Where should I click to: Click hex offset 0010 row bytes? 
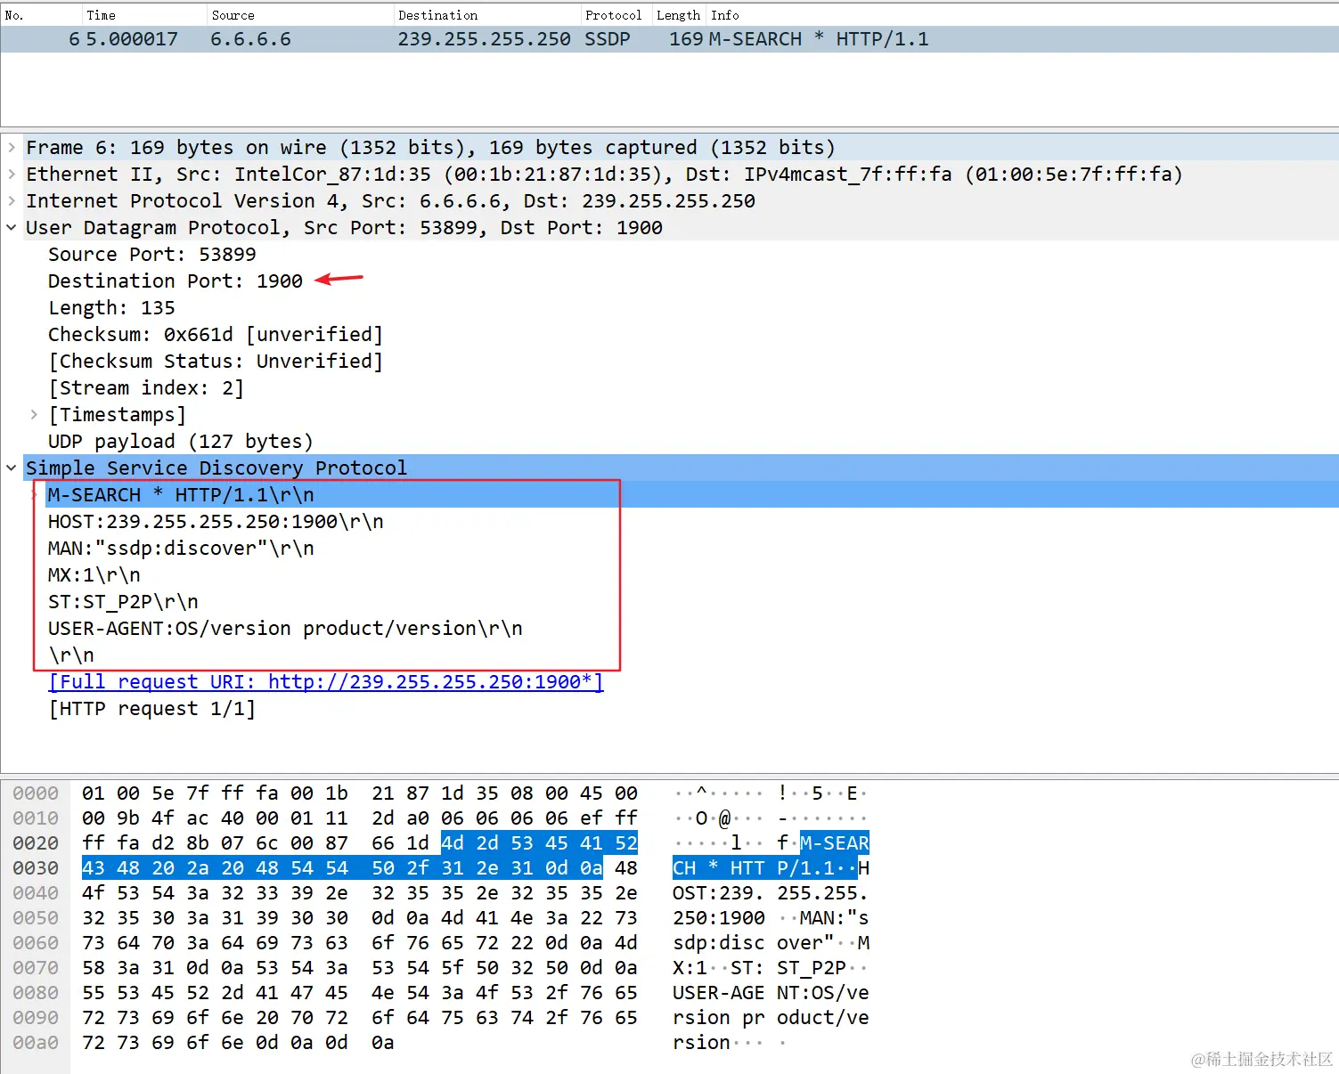tap(360, 818)
